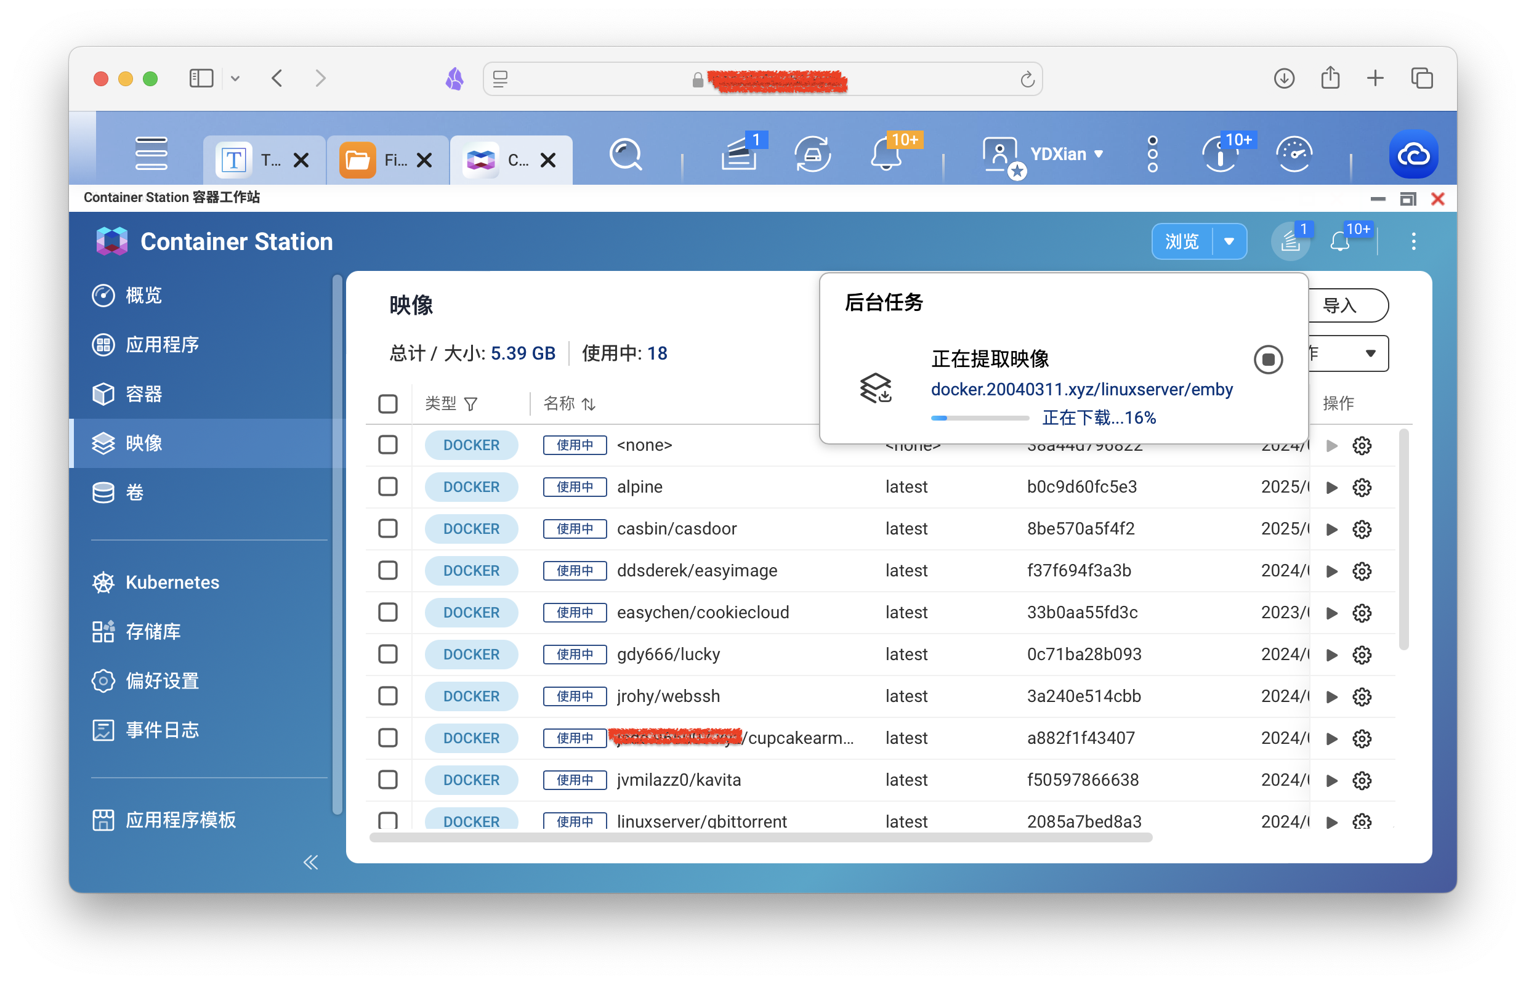
Task: Check the gdy666/lucky checkbox
Action: (x=388, y=655)
